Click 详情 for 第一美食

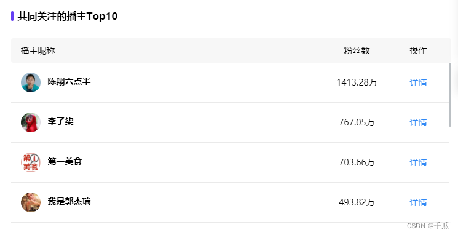418,162
